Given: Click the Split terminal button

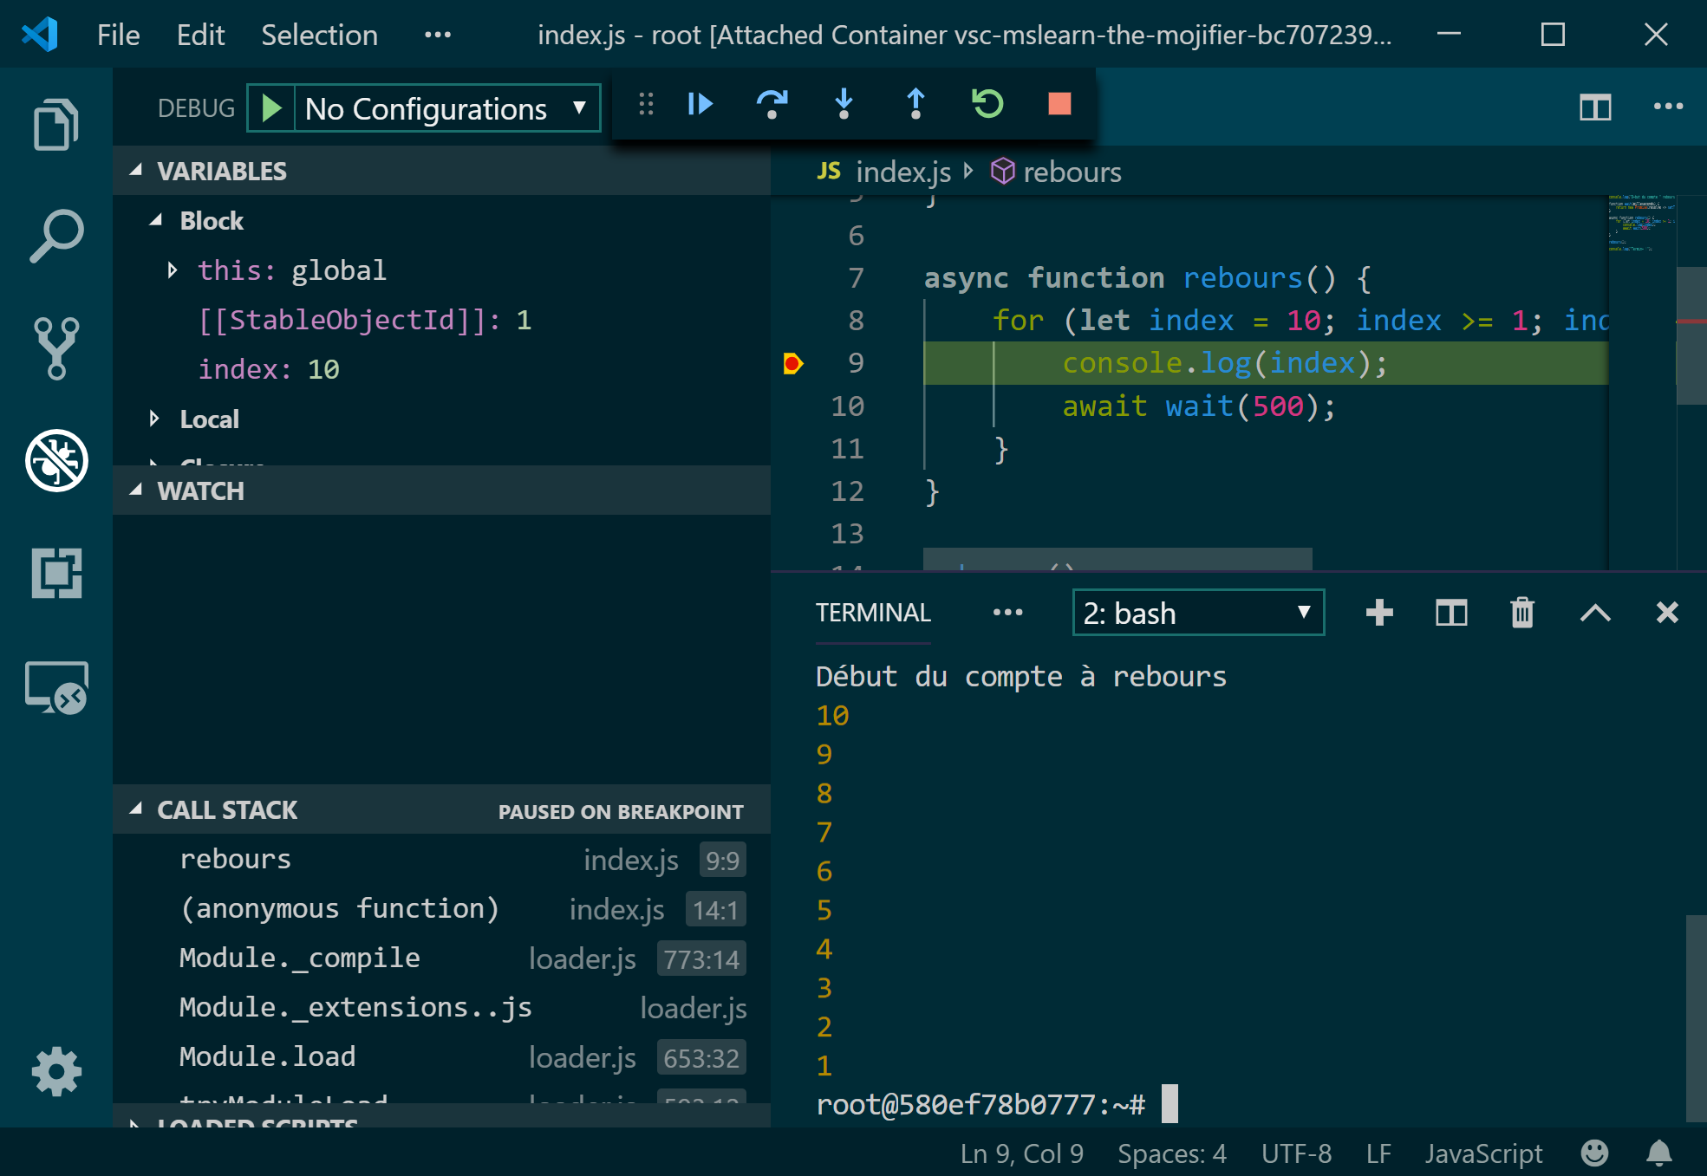Looking at the screenshot, I should 1450,611.
